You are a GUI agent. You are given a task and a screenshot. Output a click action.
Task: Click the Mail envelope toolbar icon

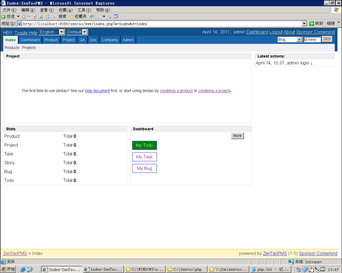coord(100,16)
